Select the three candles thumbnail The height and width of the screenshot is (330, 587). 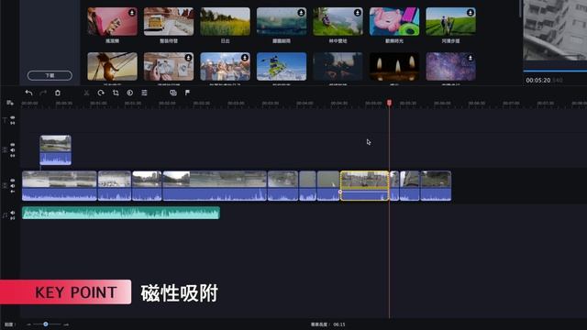click(394, 67)
